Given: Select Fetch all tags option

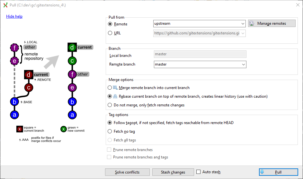Looking at the screenshot, I should 110,140.
